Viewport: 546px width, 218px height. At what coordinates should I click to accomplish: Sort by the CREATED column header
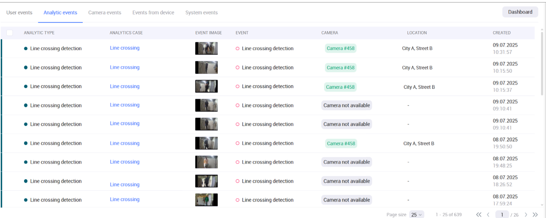coord(501,33)
